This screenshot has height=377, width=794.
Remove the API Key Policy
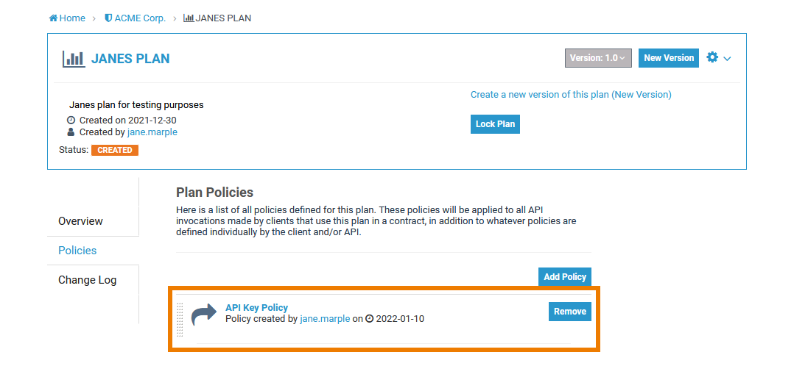[x=570, y=312]
